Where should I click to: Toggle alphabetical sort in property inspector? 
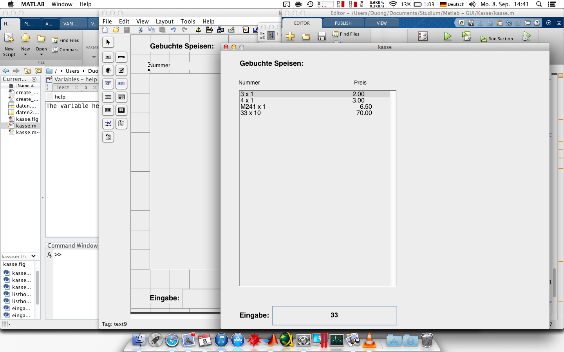click(271, 36)
